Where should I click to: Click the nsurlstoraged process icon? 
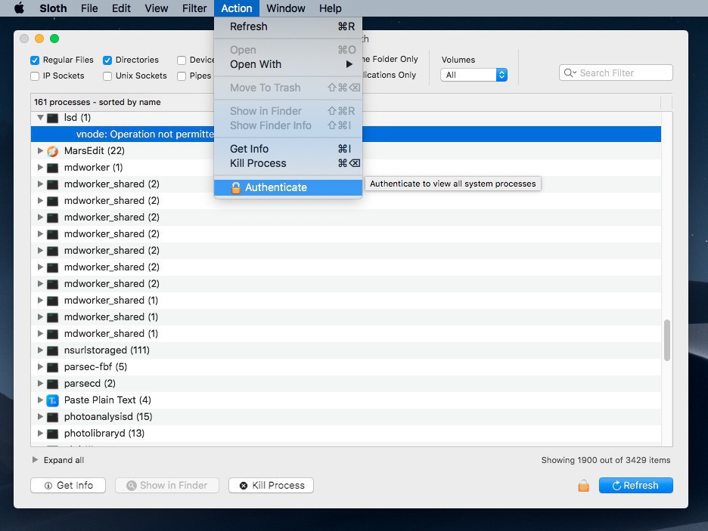click(x=53, y=350)
